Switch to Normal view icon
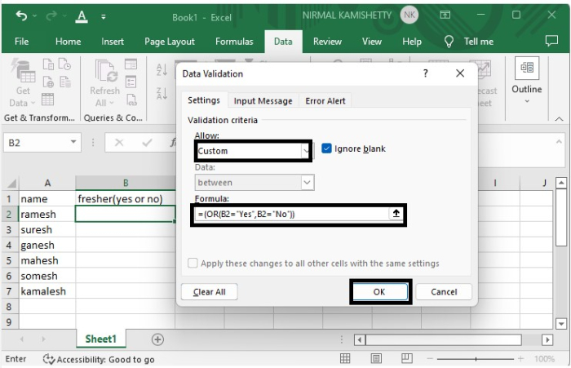This screenshot has width=571, height=368. [345, 358]
